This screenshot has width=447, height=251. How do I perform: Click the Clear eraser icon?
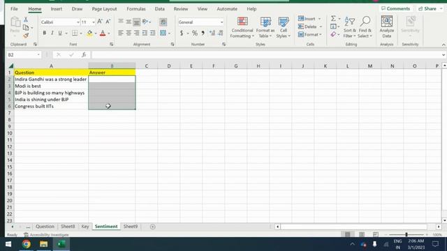(333, 34)
